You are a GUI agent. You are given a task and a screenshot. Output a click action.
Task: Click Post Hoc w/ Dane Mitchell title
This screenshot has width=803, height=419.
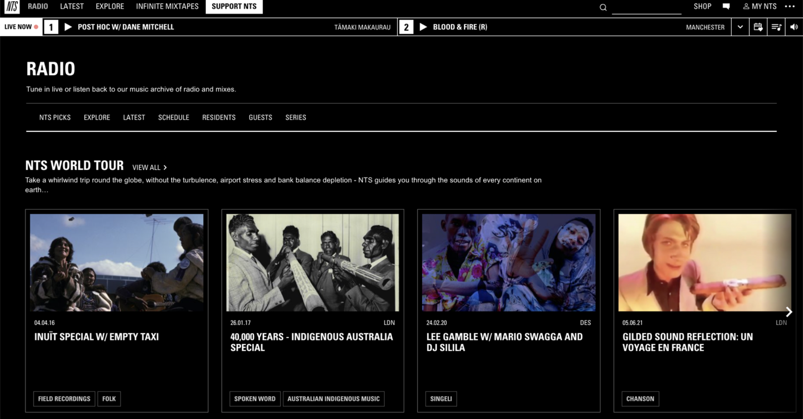[126, 27]
